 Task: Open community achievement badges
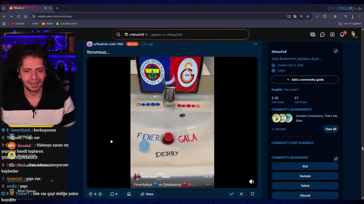point(282,118)
